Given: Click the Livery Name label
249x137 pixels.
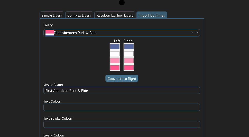Looking at the screenshot, I should point(53,84).
